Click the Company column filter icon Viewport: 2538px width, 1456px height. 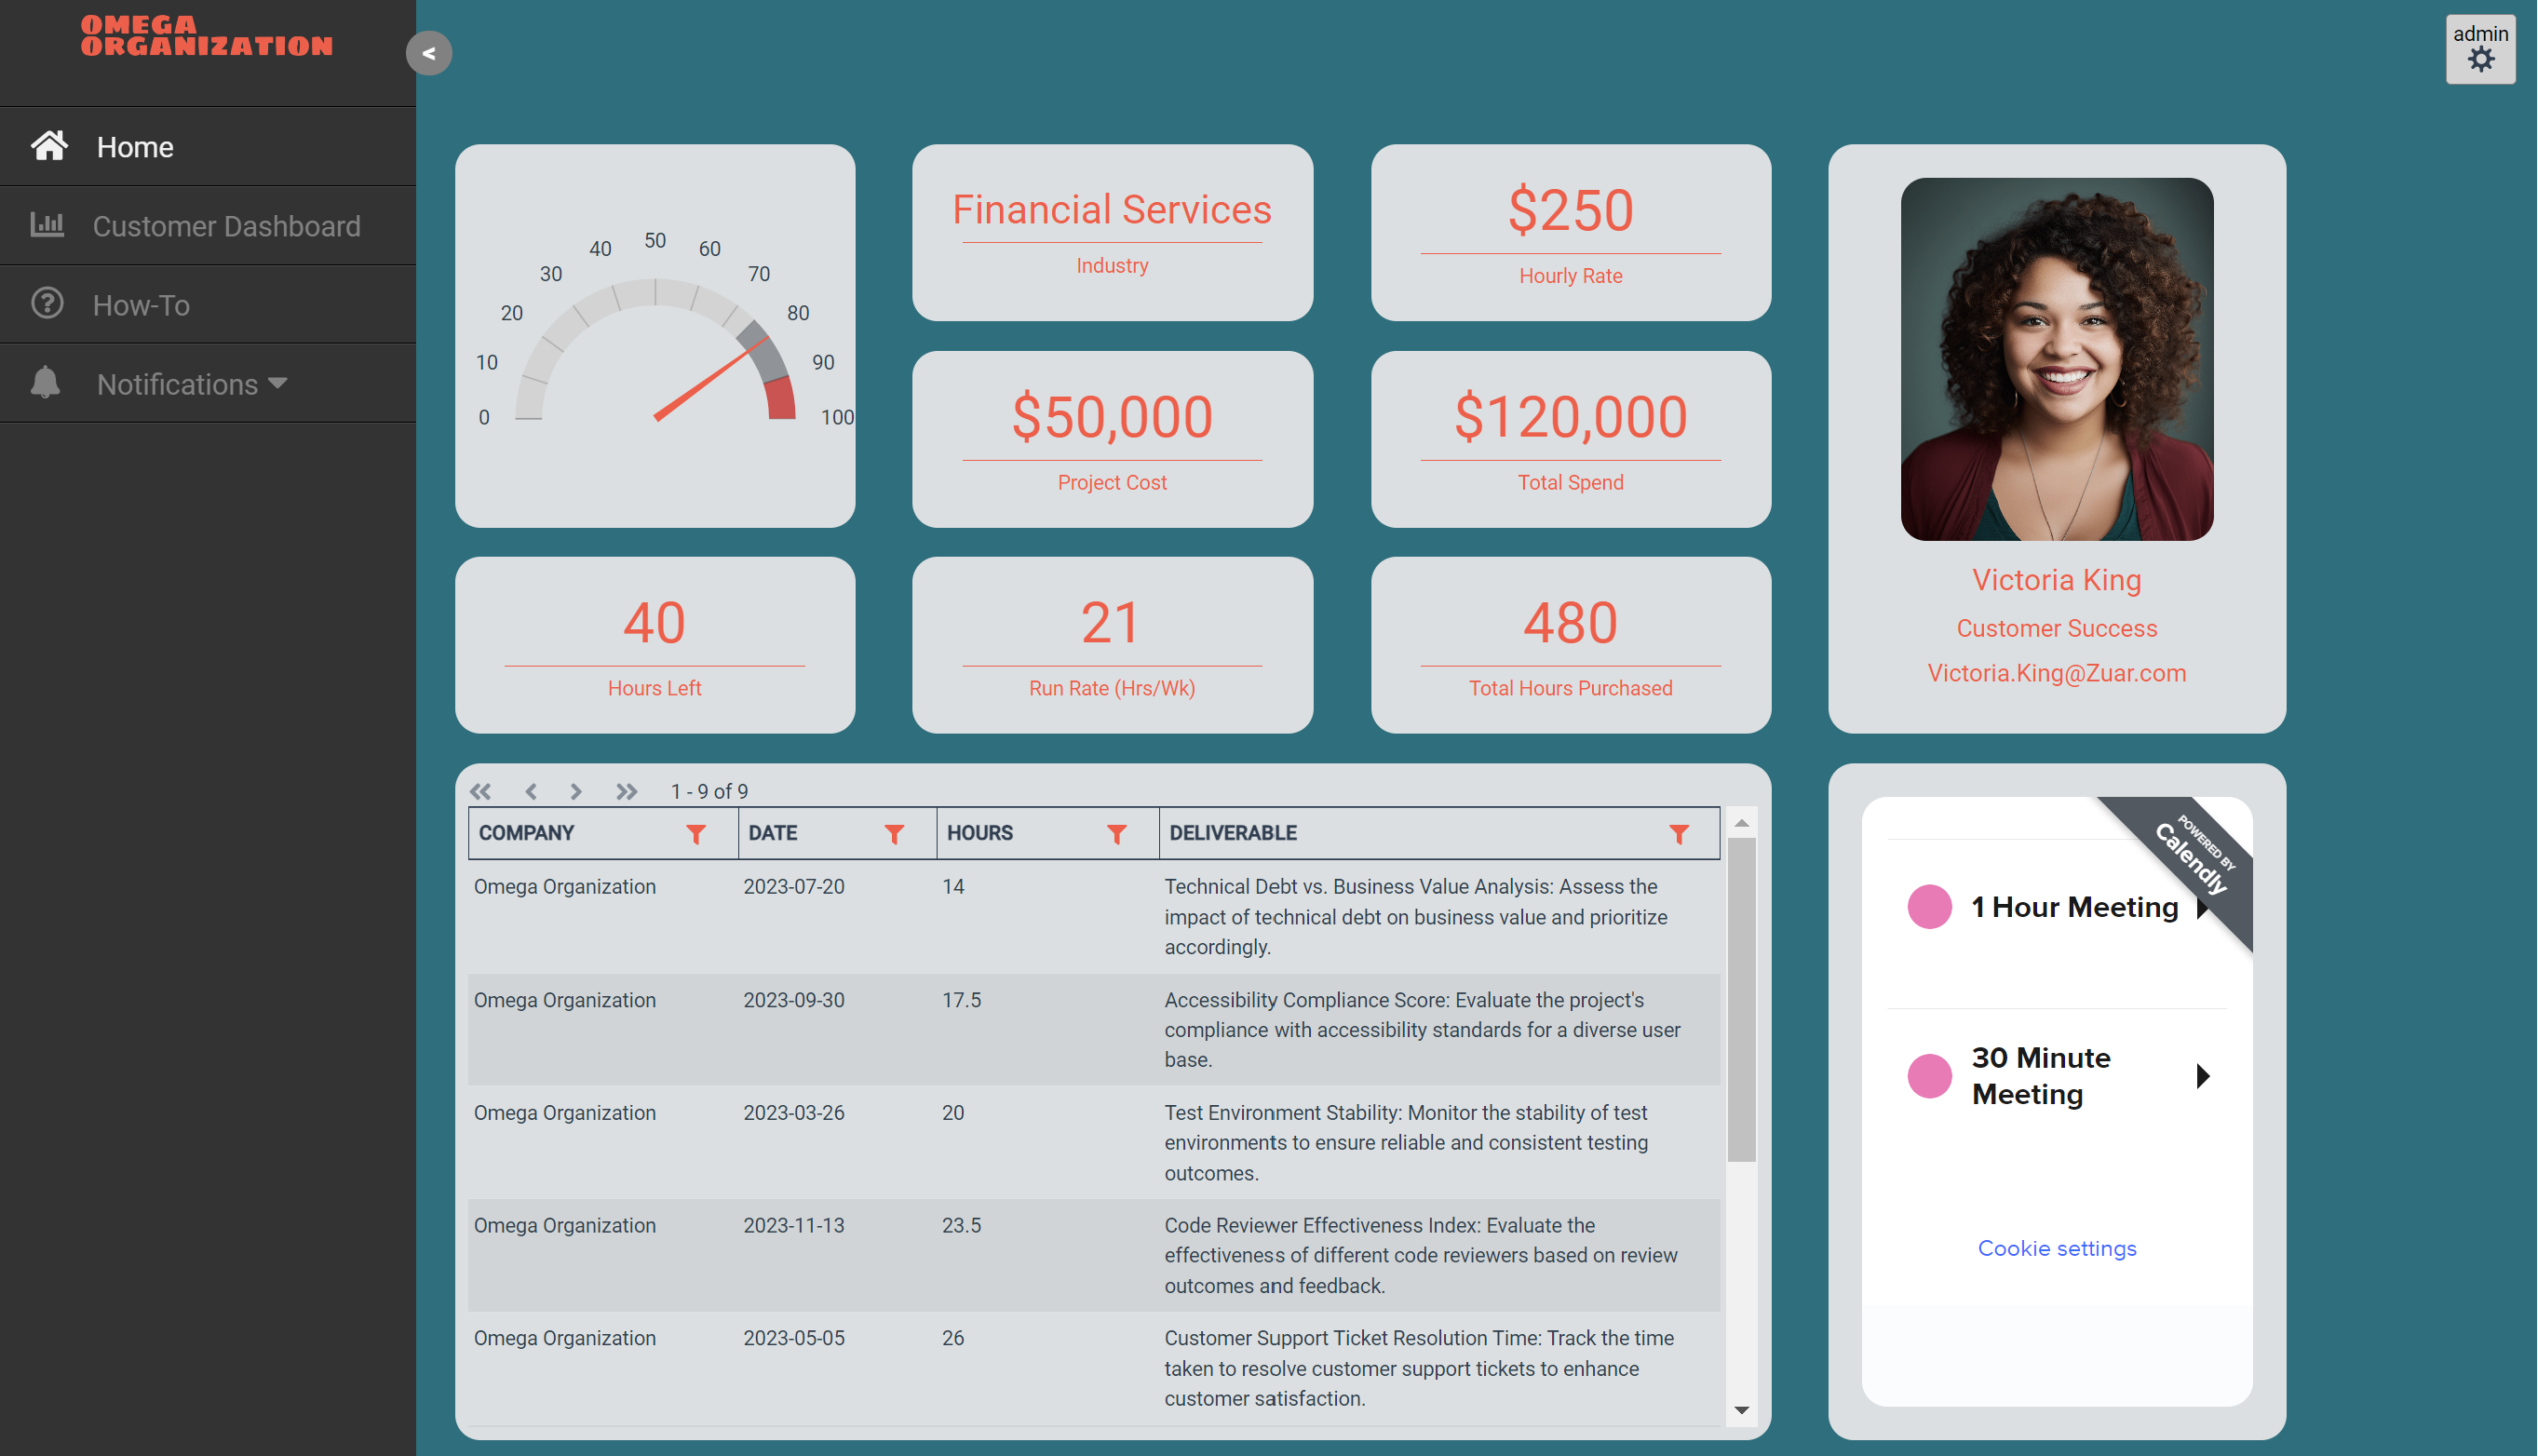[694, 833]
